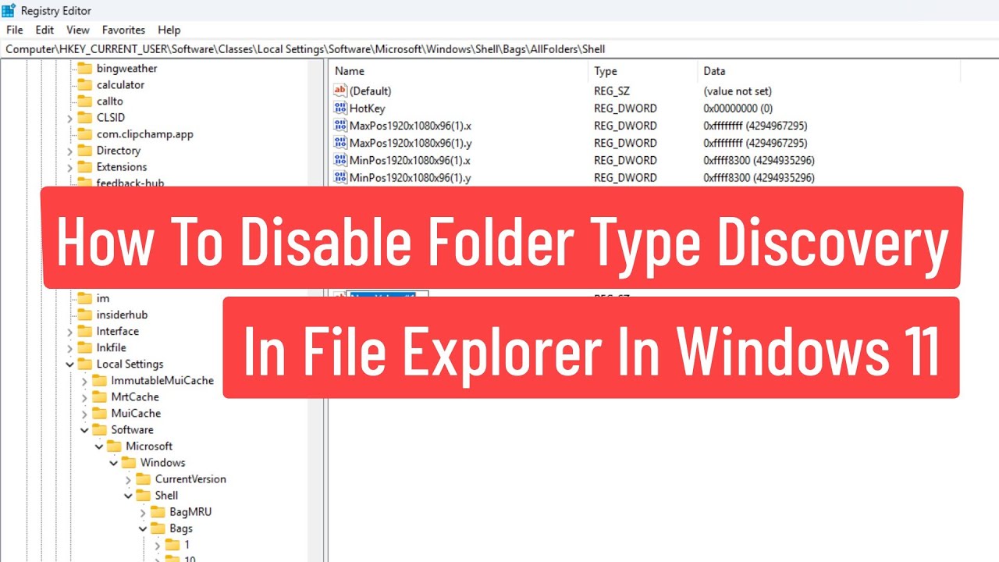This screenshot has width=999, height=562.
Task: Expand the CurrentVersion key
Action: (x=128, y=479)
